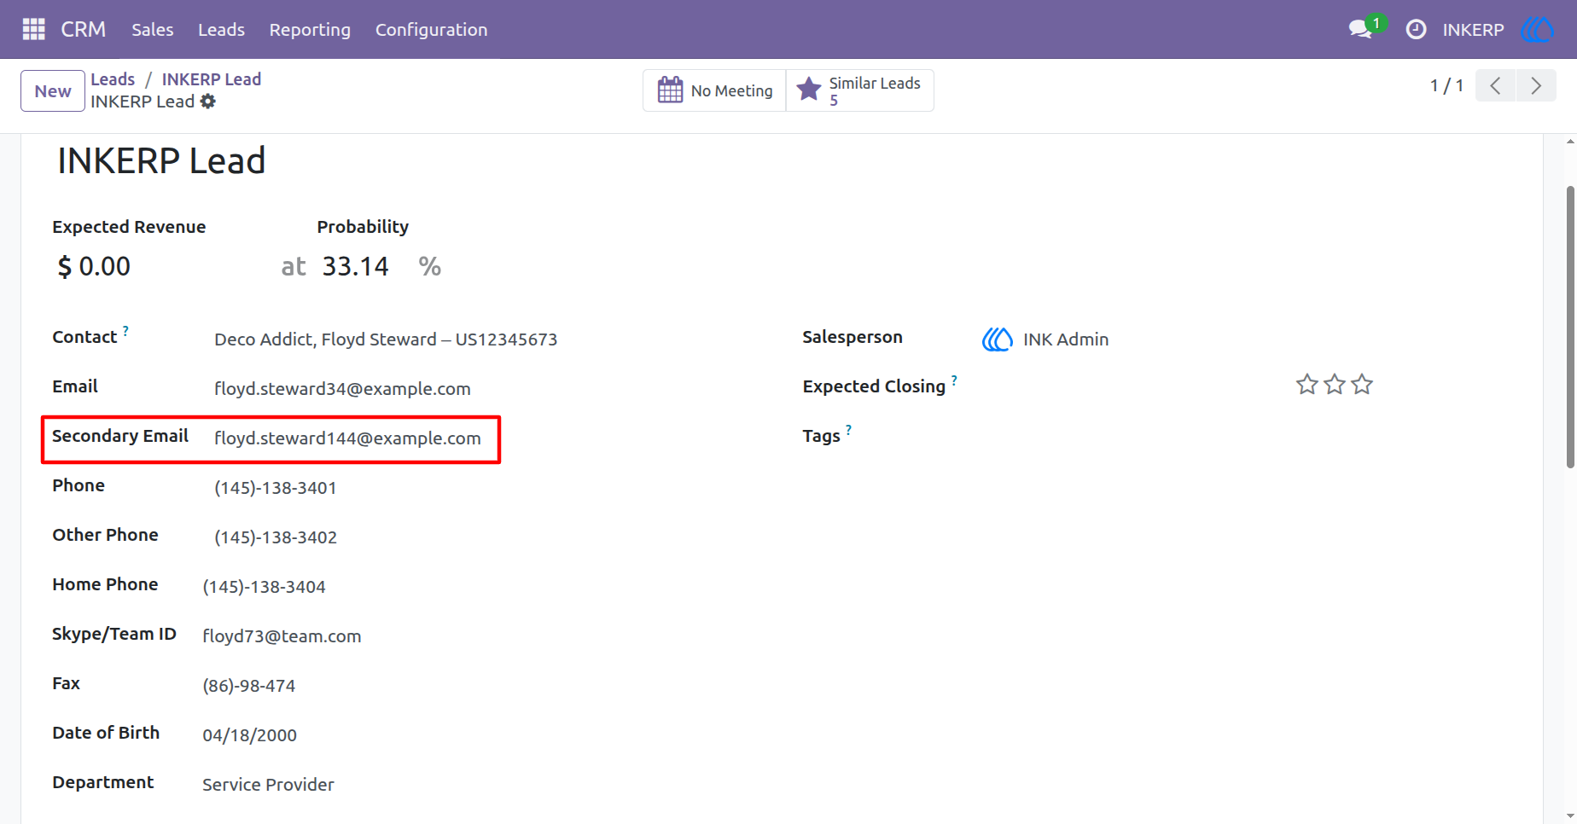Edit the Secondary Email floyd.steward144@example.com

coord(347,438)
